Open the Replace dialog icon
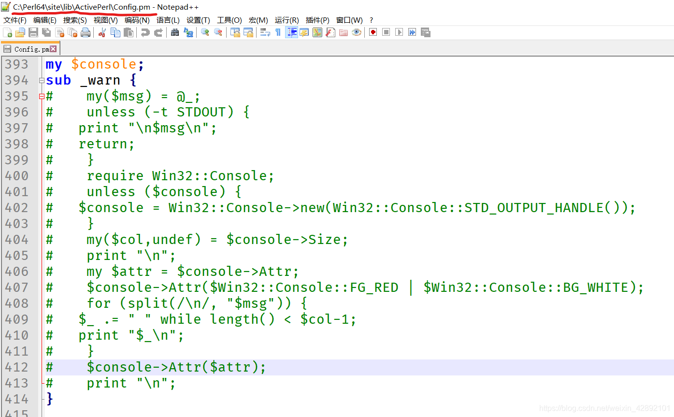This screenshot has height=417, width=674. (x=188, y=32)
